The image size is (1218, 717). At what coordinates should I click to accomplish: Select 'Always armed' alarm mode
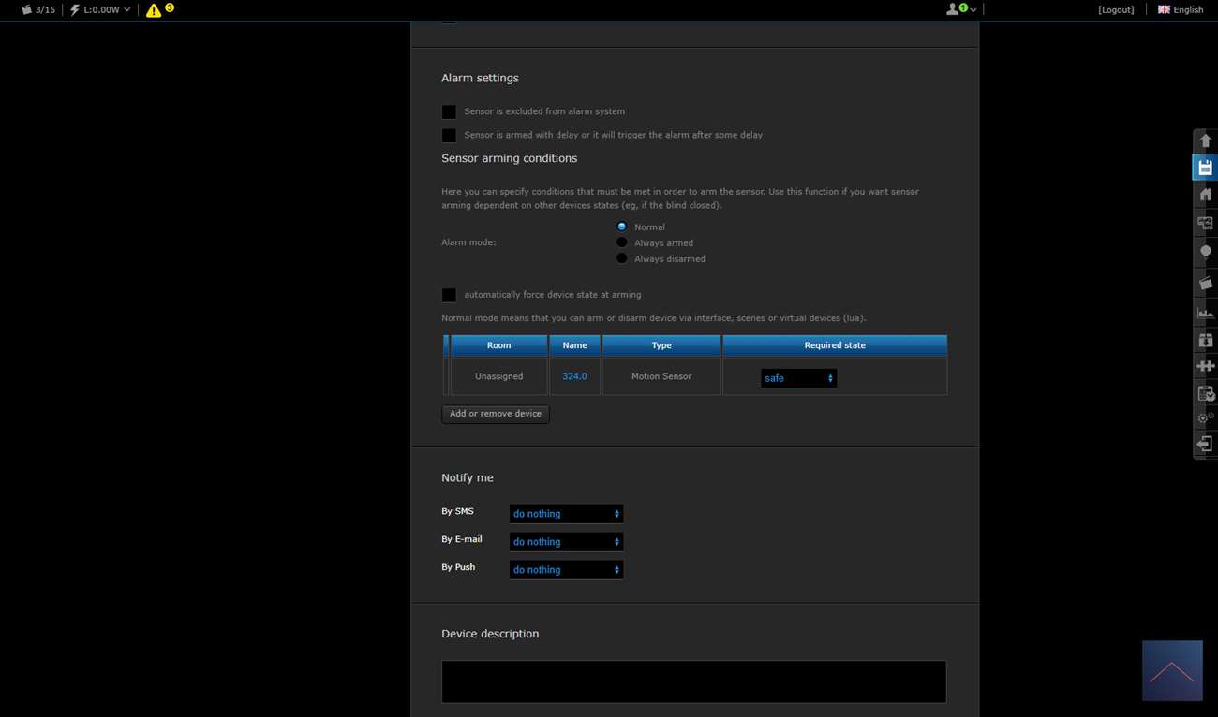point(622,242)
